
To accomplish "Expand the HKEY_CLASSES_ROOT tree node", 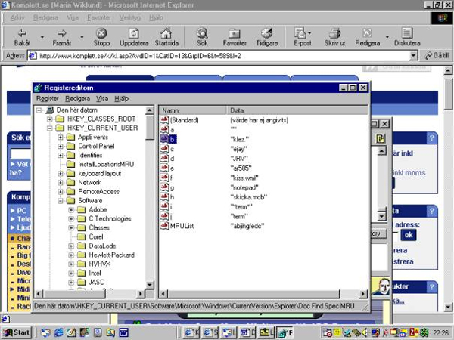I will [49, 119].
